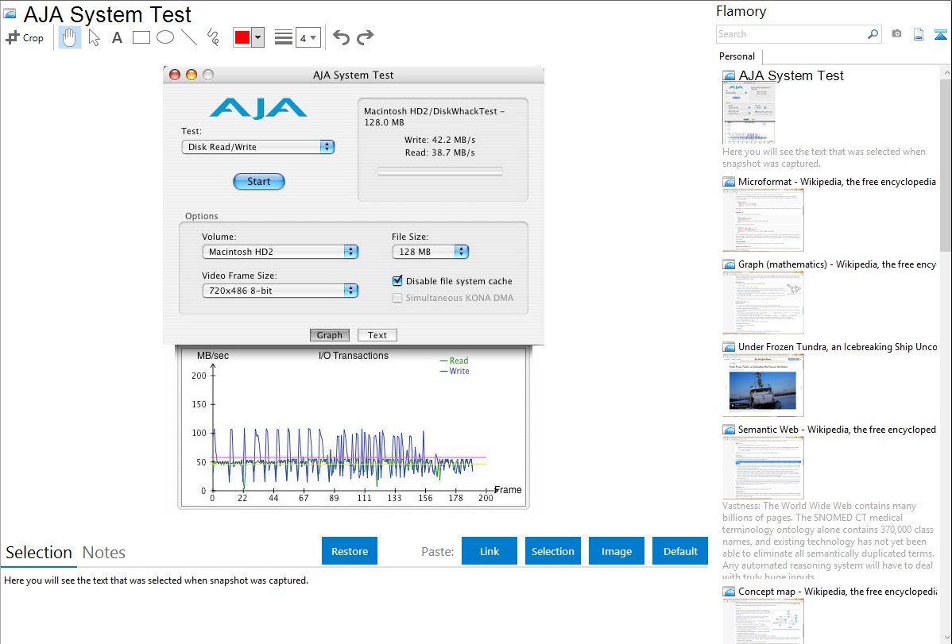Focus the Flamory Search field
Viewport: 952px width, 644px height.
791,34
